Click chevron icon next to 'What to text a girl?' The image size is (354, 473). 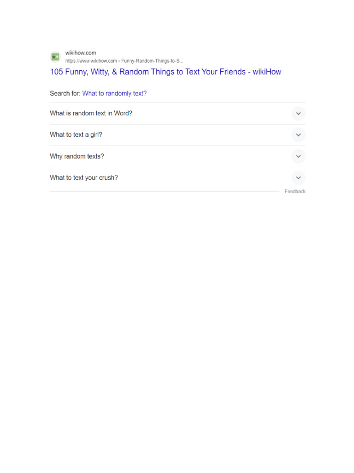[x=298, y=135]
